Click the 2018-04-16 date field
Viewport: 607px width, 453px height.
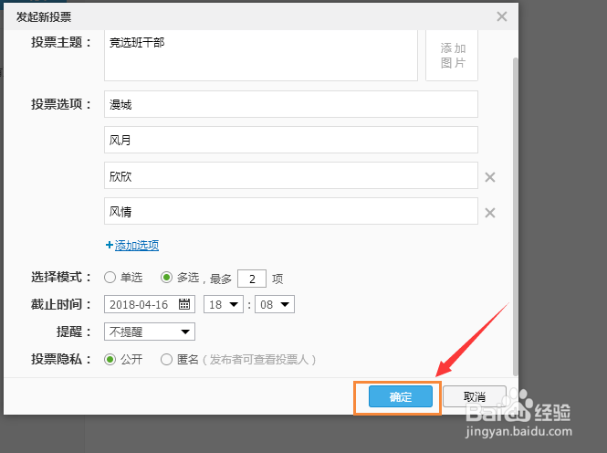tap(150, 304)
